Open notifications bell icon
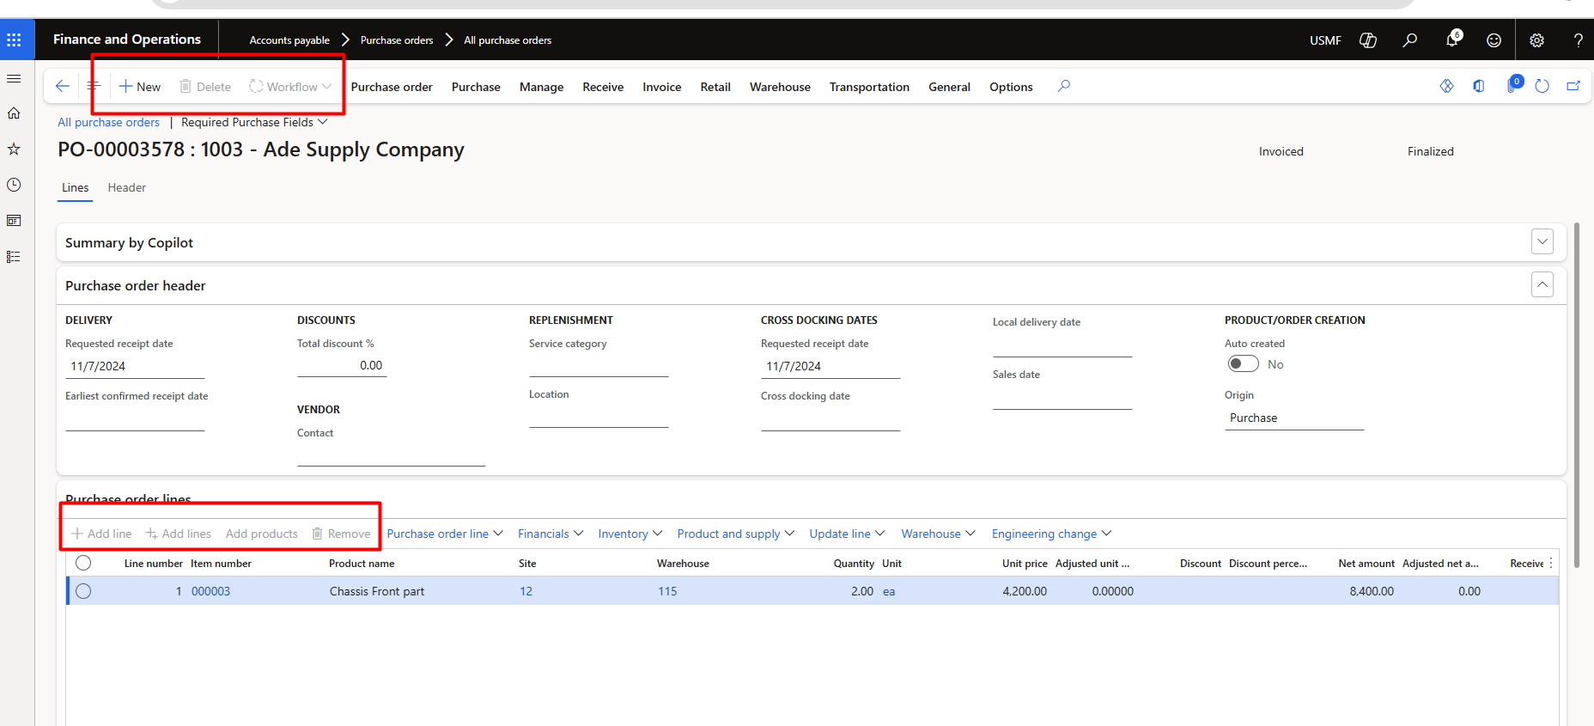This screenshot has height=726, width=1594. click(x=1452, y=40)
